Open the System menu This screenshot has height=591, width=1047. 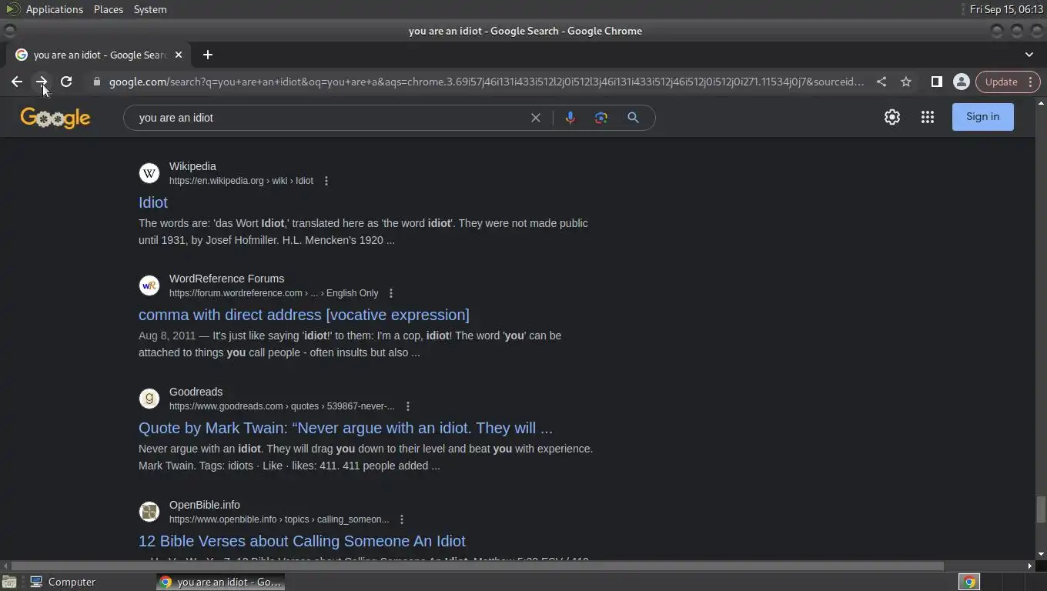pyautogui.click(x=150, y=9)
